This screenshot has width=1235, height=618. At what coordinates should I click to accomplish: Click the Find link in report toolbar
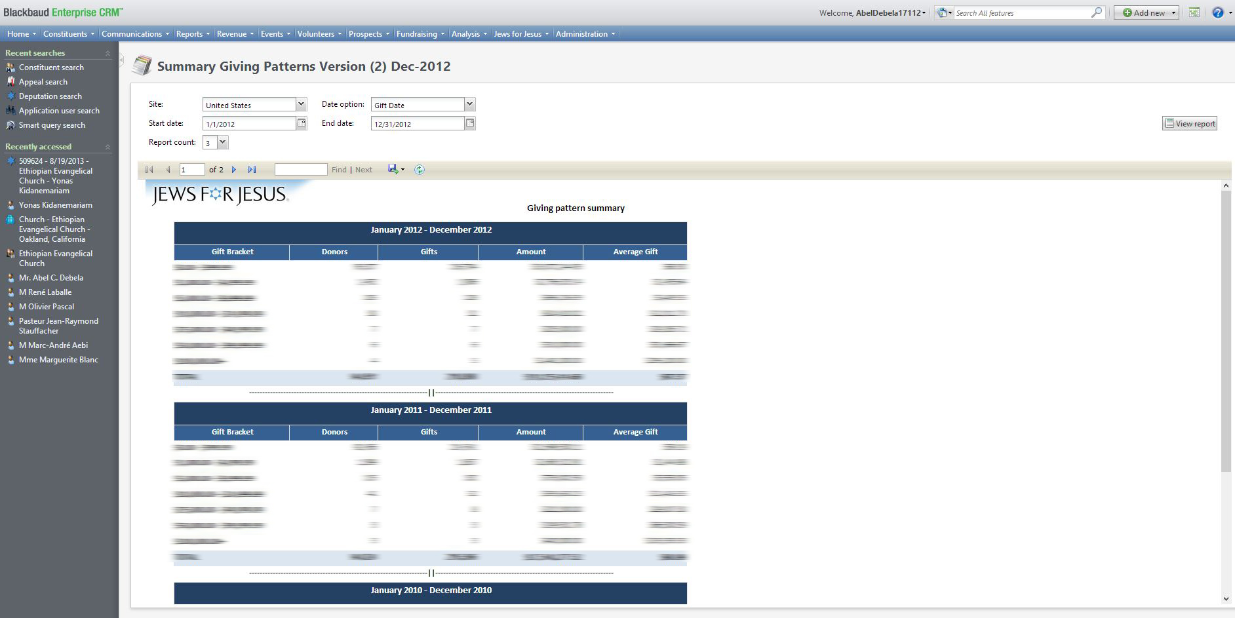[x=339, y=170]
